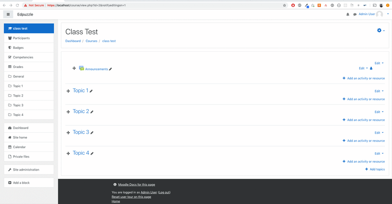The image size is (392, 204).
Task: Toggle the hamburger side navigation drawer
Action: (x=8, y=14)
